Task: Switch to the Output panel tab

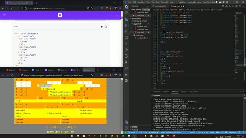Action: (166, 92)
